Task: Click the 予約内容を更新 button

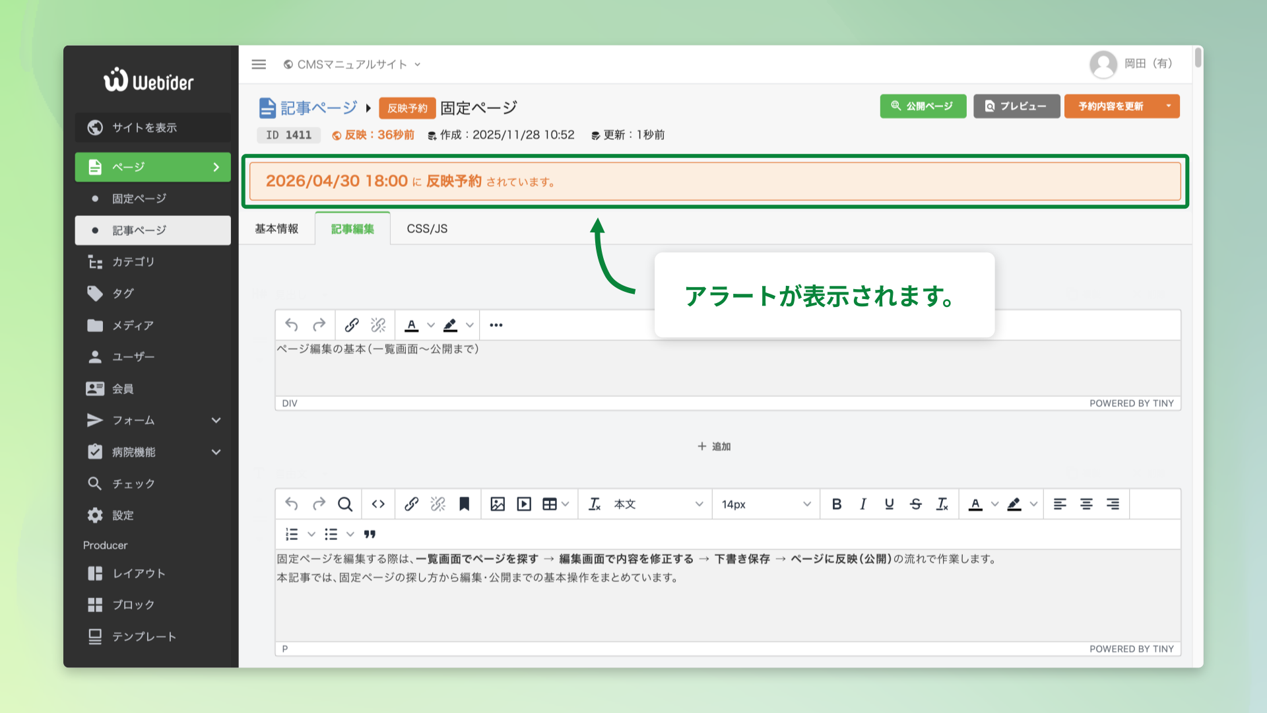Action: click(1111, 106)
